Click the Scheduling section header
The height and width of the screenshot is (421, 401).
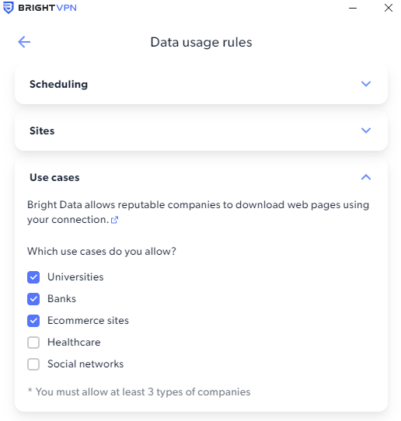tap(201, 84)
